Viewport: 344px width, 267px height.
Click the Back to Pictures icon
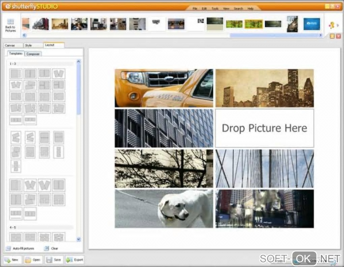[10, 22]
